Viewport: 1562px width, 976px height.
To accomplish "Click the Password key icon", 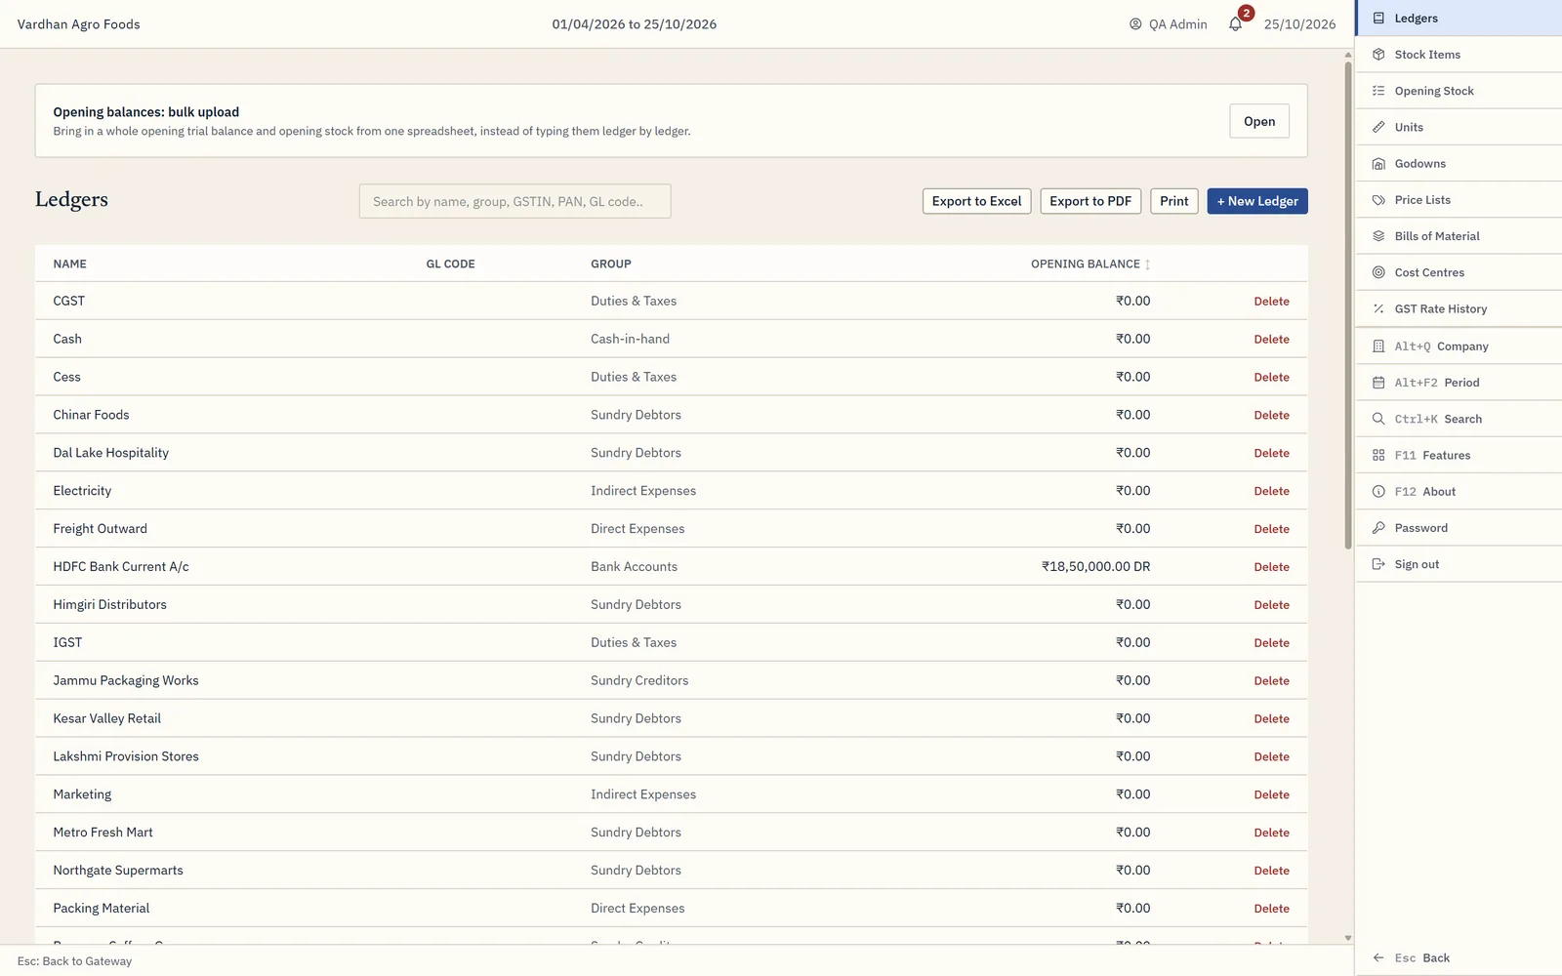I will pyautogui.click(x=1378, y=528).
